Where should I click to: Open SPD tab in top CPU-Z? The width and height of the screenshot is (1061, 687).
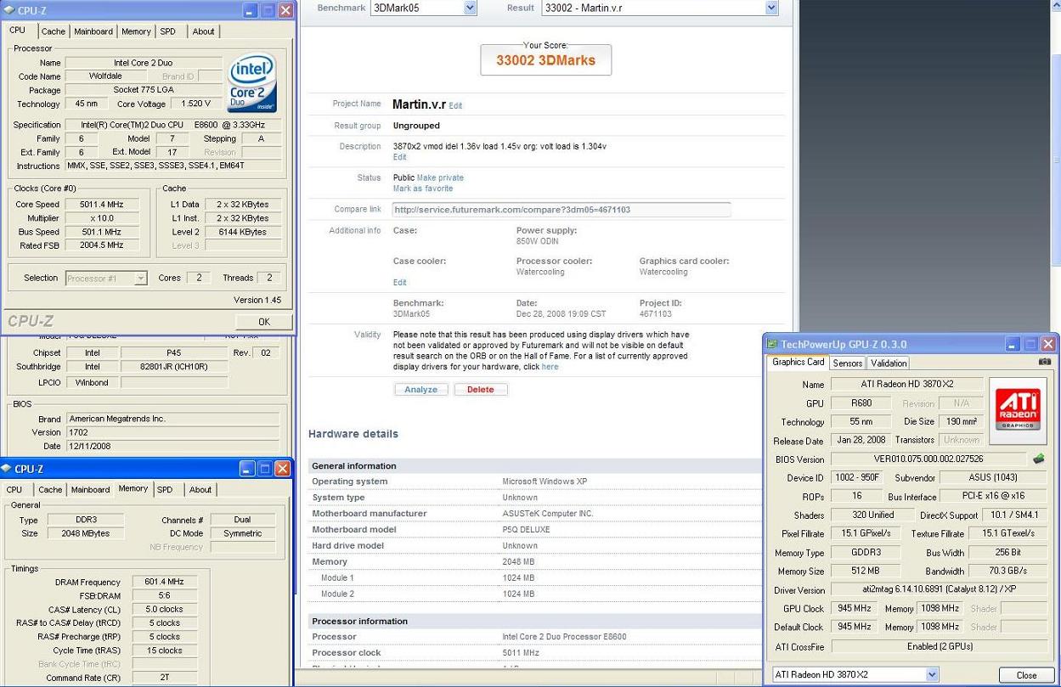pos(168,31)
